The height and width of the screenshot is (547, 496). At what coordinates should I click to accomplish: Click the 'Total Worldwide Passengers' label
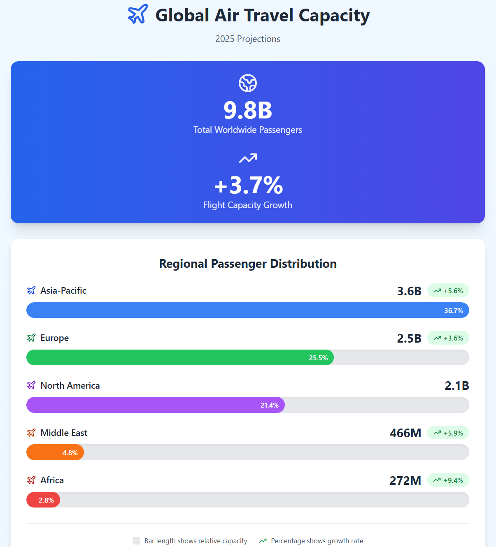247,130
